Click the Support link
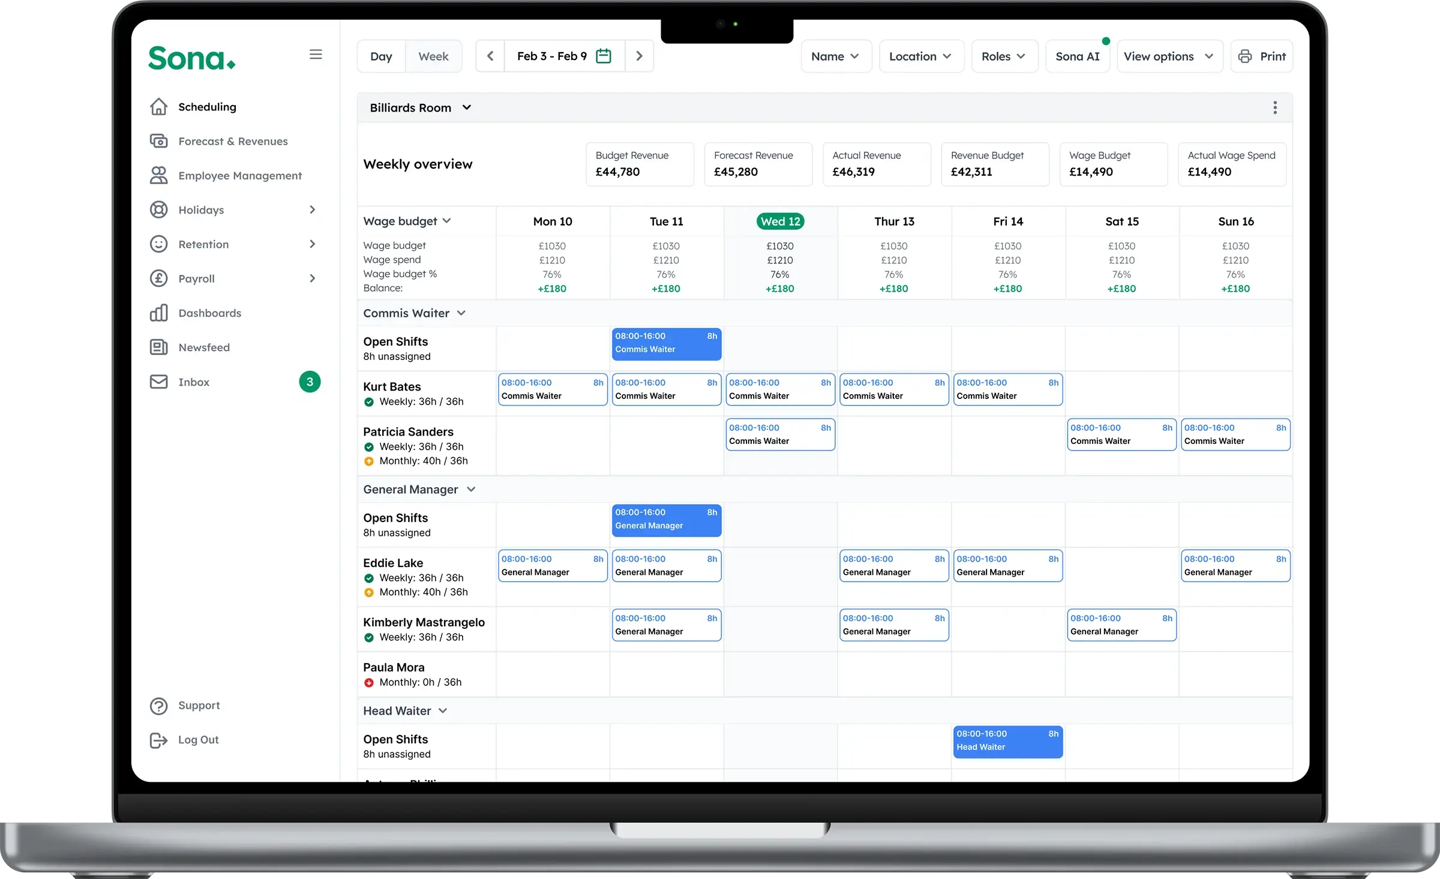1440x879 pixels. coord(199,706)
